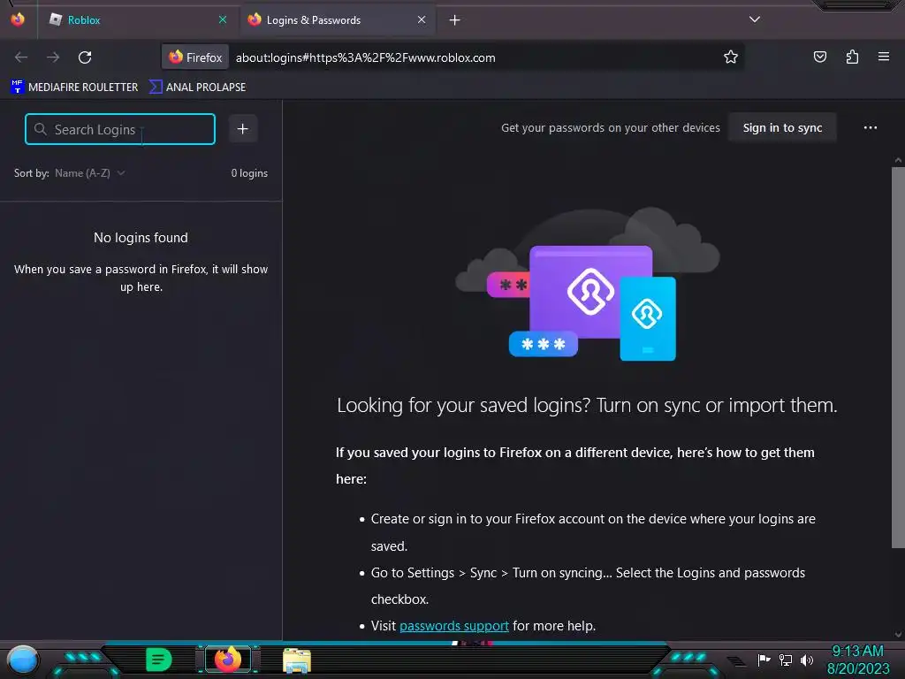
Task: Open the Pocket save icon
Action: [x=819, y=57]
